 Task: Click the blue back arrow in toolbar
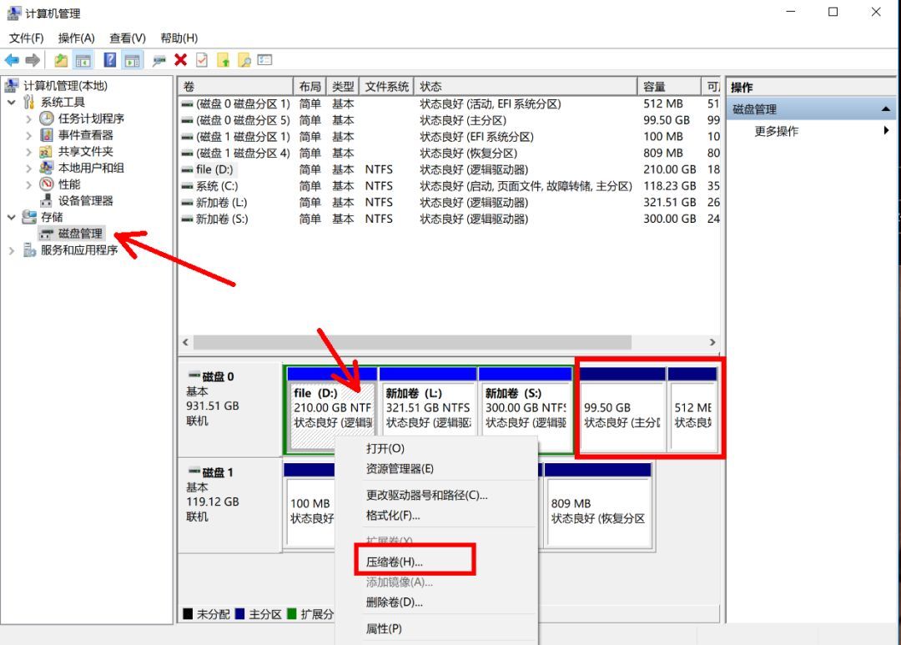coord(12,60)
